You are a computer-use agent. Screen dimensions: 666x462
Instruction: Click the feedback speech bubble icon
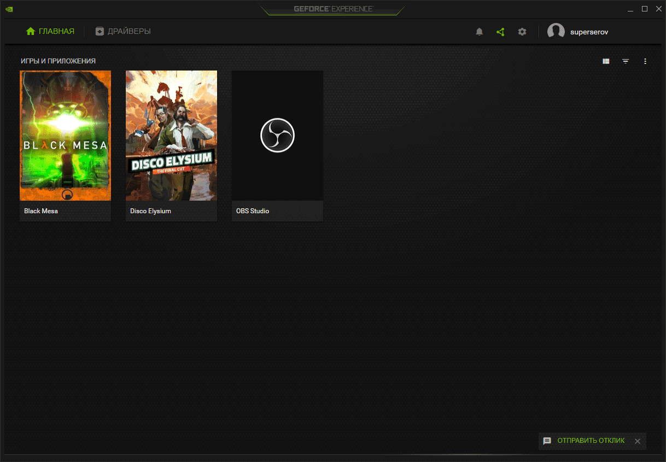pyautogui.click(x=547, y=441)
